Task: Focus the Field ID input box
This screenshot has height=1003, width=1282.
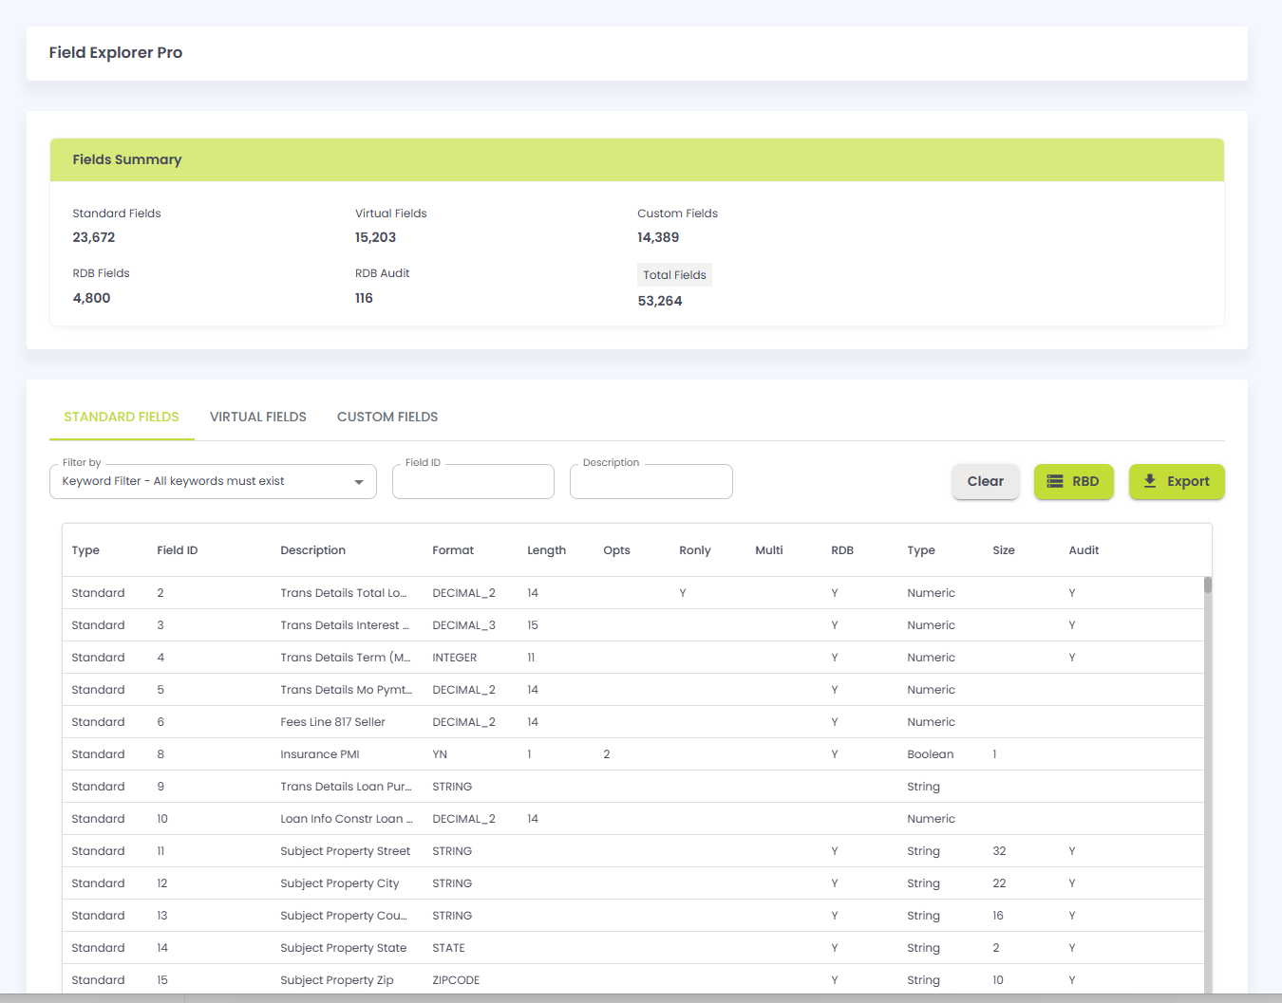Action: click(473, 481)
